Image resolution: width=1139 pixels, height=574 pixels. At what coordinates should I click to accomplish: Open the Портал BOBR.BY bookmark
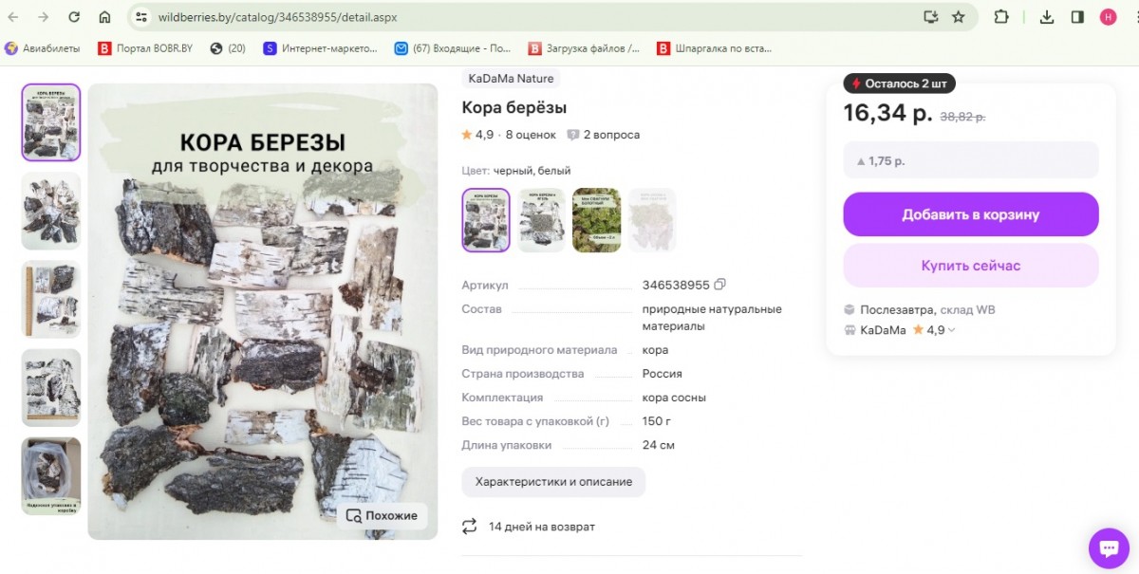[145, 48]
